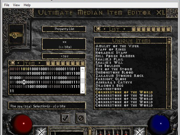Click the right crossed-swords skill icon
The height and width of the screenshot is (135, 180).
[140, 131]
